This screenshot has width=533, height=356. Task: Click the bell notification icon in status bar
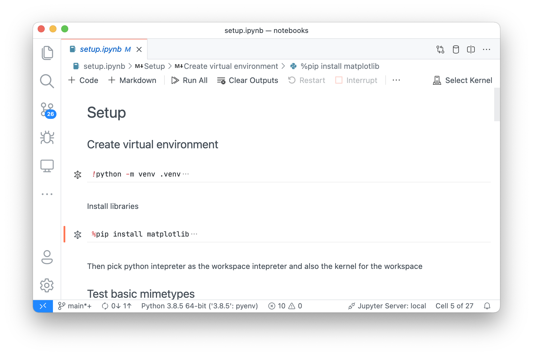487,306
